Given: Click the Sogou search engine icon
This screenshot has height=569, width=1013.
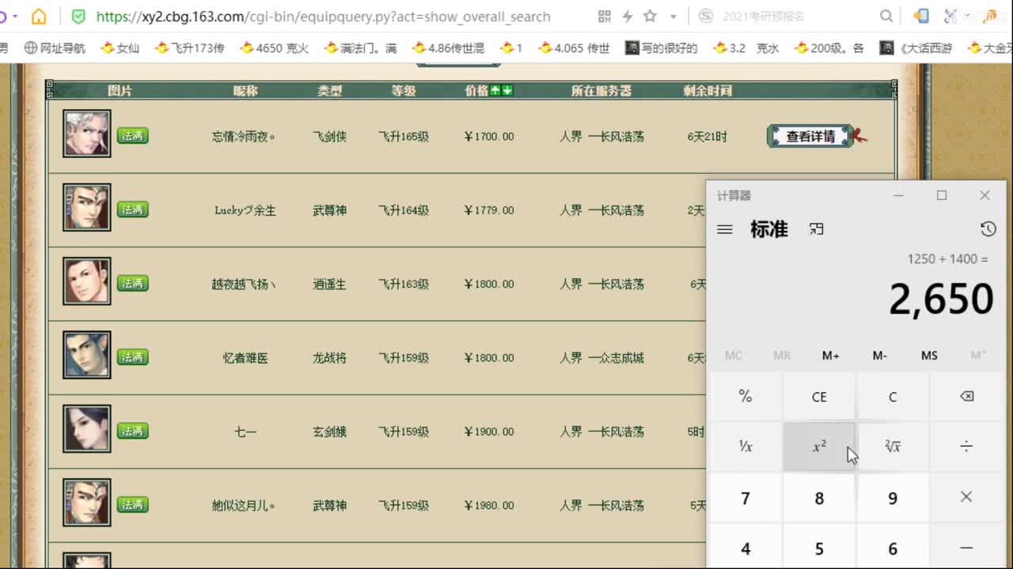Looking at the screenshot, I should (706, 17).
